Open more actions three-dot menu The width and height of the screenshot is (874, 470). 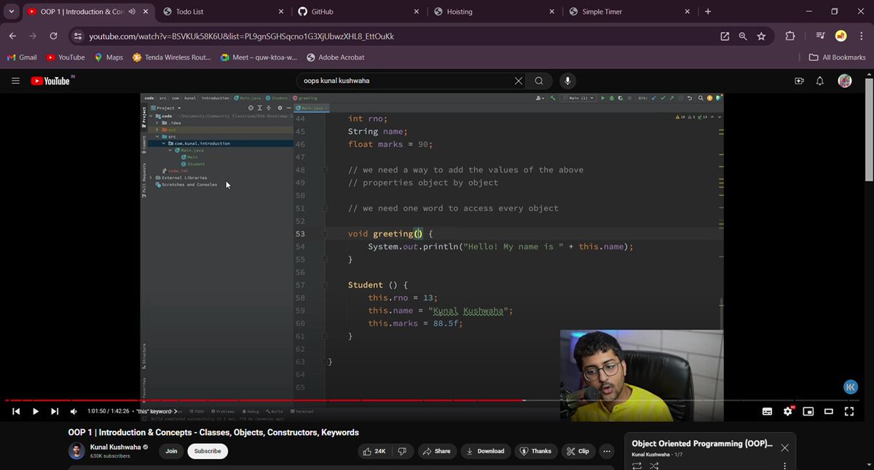point(607,451)
